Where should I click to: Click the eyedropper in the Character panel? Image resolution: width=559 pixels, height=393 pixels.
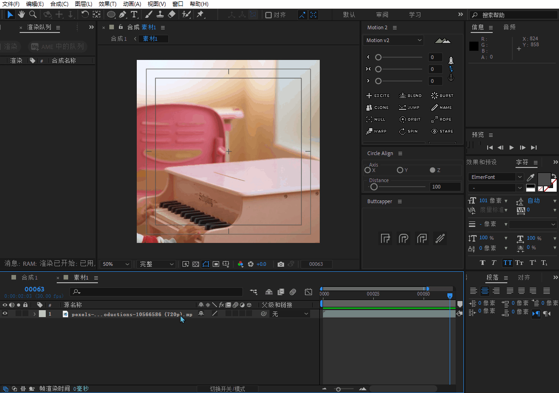[x=531, y=177]
